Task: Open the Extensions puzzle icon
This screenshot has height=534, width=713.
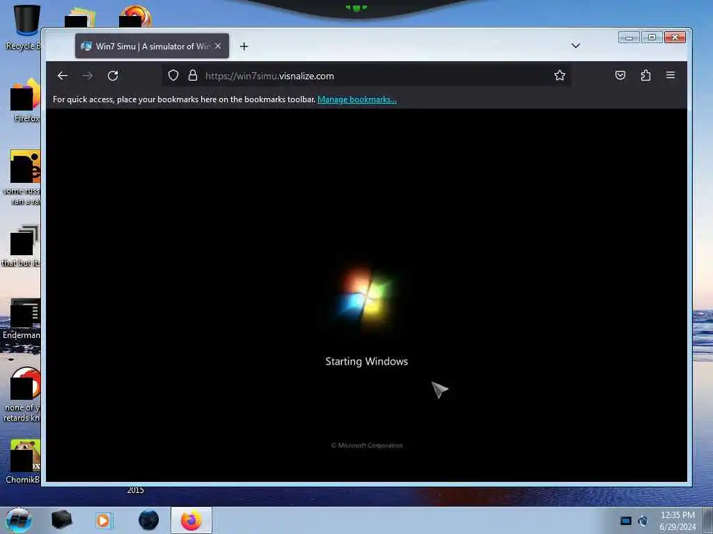Action: click(x=645, y=75)
